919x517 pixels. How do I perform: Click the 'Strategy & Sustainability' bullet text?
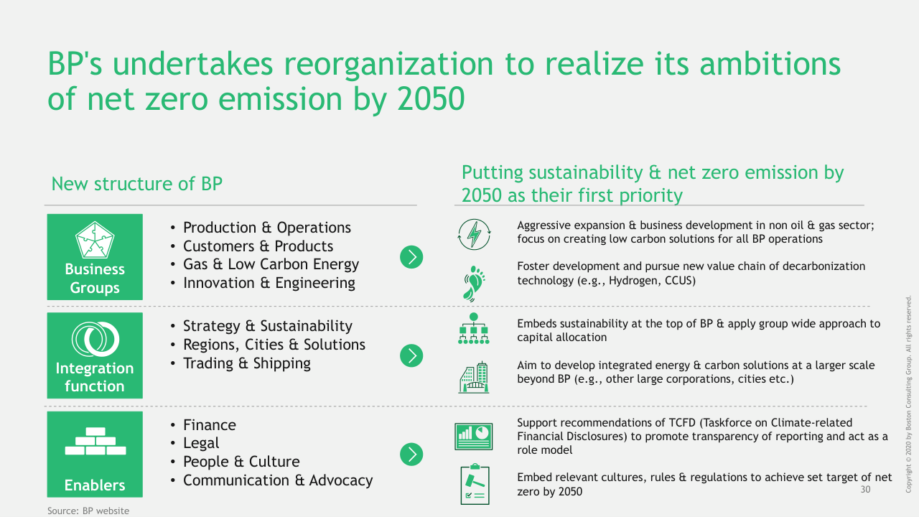coord(267,326)
